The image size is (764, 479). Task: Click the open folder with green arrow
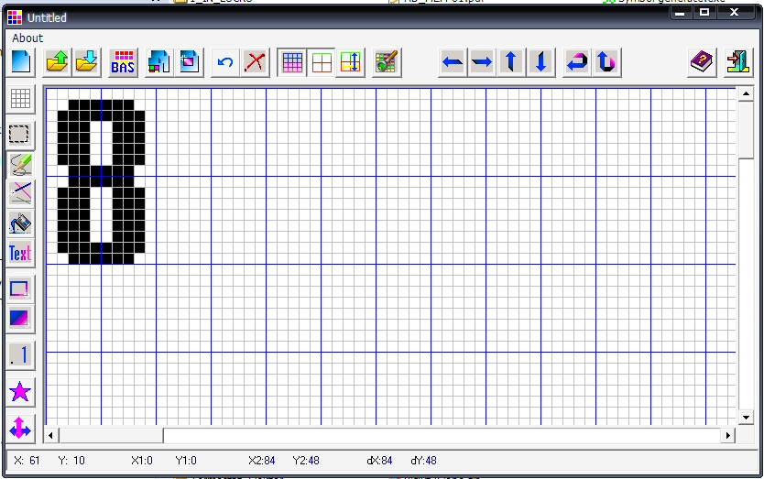click(x=58, y=62)
